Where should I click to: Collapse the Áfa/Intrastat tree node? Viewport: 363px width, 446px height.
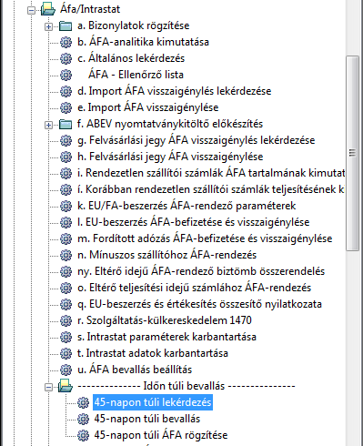point(31,11)
